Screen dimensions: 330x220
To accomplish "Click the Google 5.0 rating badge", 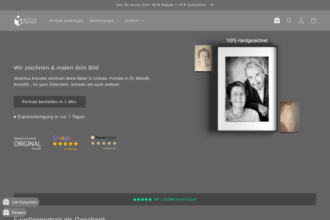I will coord(65,143).
